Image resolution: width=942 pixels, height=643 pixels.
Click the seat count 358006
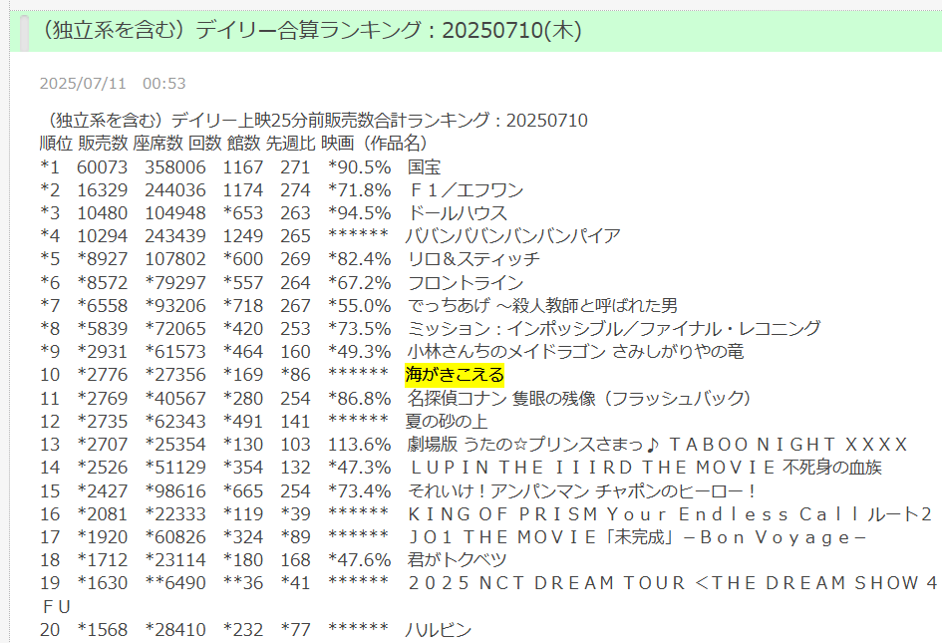point(175,167)
